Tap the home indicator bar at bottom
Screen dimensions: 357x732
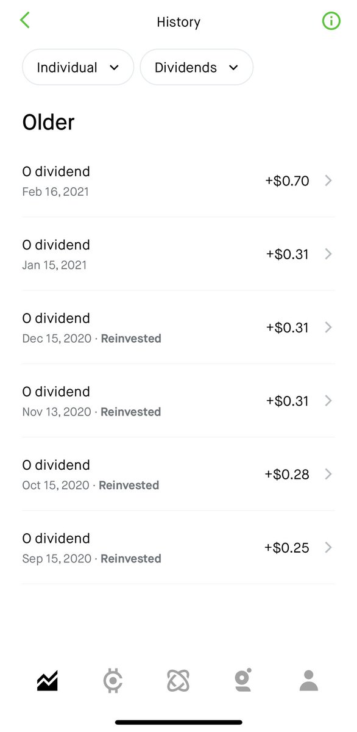(x=178, y=722)
